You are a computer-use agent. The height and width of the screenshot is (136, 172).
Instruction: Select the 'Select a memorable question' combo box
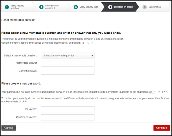(68, 56)
